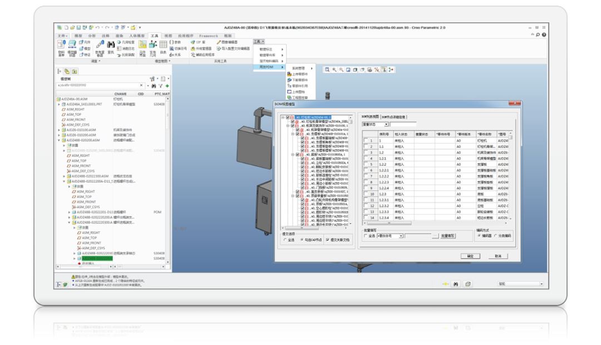Viewport: 601px width, 345px height.
Task: Click the 确定 button in BOM dialog
Action: pos(470,255)
